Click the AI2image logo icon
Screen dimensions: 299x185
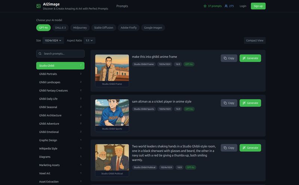[x=38, y=6]
